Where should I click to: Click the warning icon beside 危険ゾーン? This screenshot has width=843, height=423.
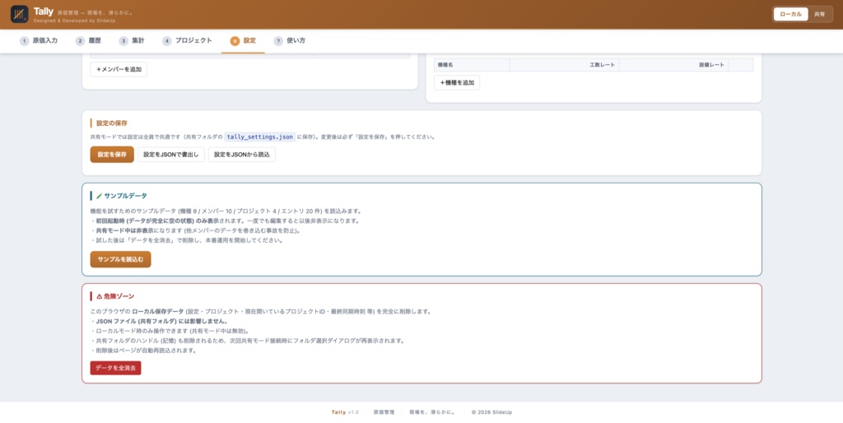[x=100, y=296]
